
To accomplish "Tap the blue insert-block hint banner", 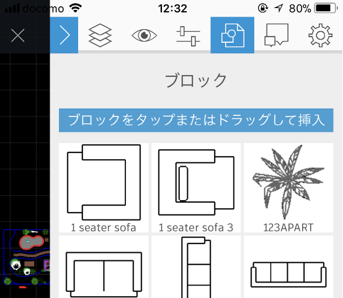I will [196, 120].
